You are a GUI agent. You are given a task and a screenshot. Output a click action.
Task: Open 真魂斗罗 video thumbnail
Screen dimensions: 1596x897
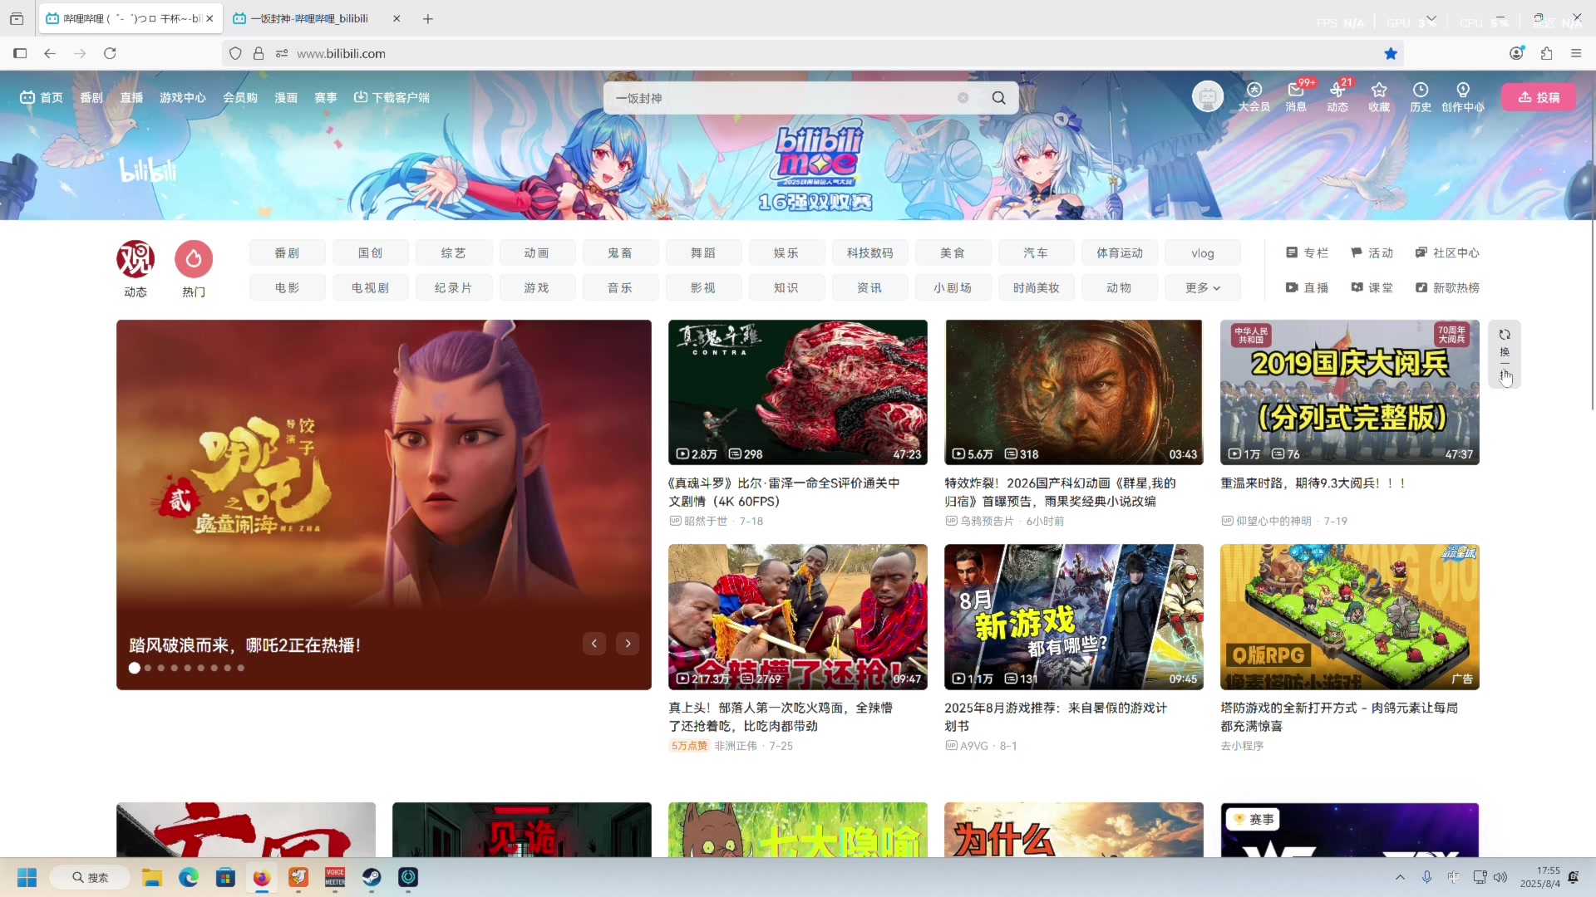[798, 392]
